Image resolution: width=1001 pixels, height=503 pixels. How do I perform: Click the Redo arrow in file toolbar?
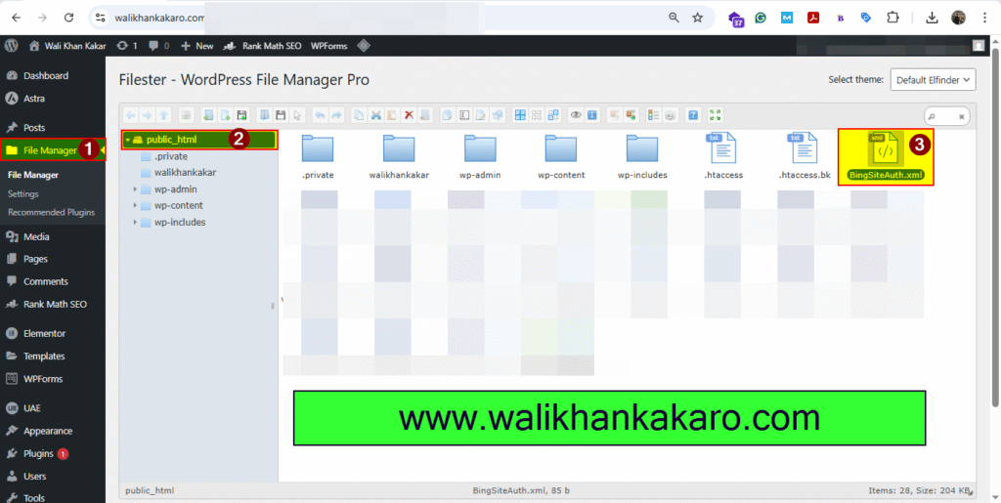click(x=336, y=115)
